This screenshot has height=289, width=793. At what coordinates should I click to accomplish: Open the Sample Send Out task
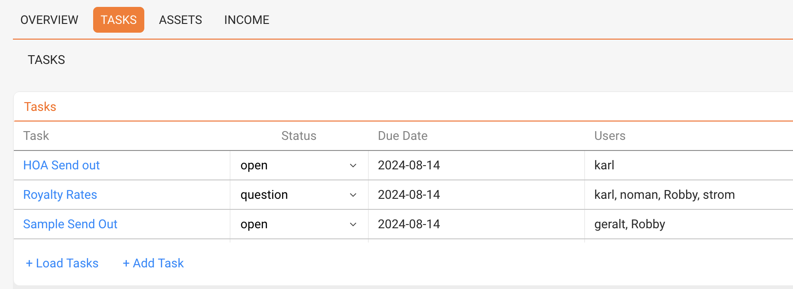tap(70, 224)
